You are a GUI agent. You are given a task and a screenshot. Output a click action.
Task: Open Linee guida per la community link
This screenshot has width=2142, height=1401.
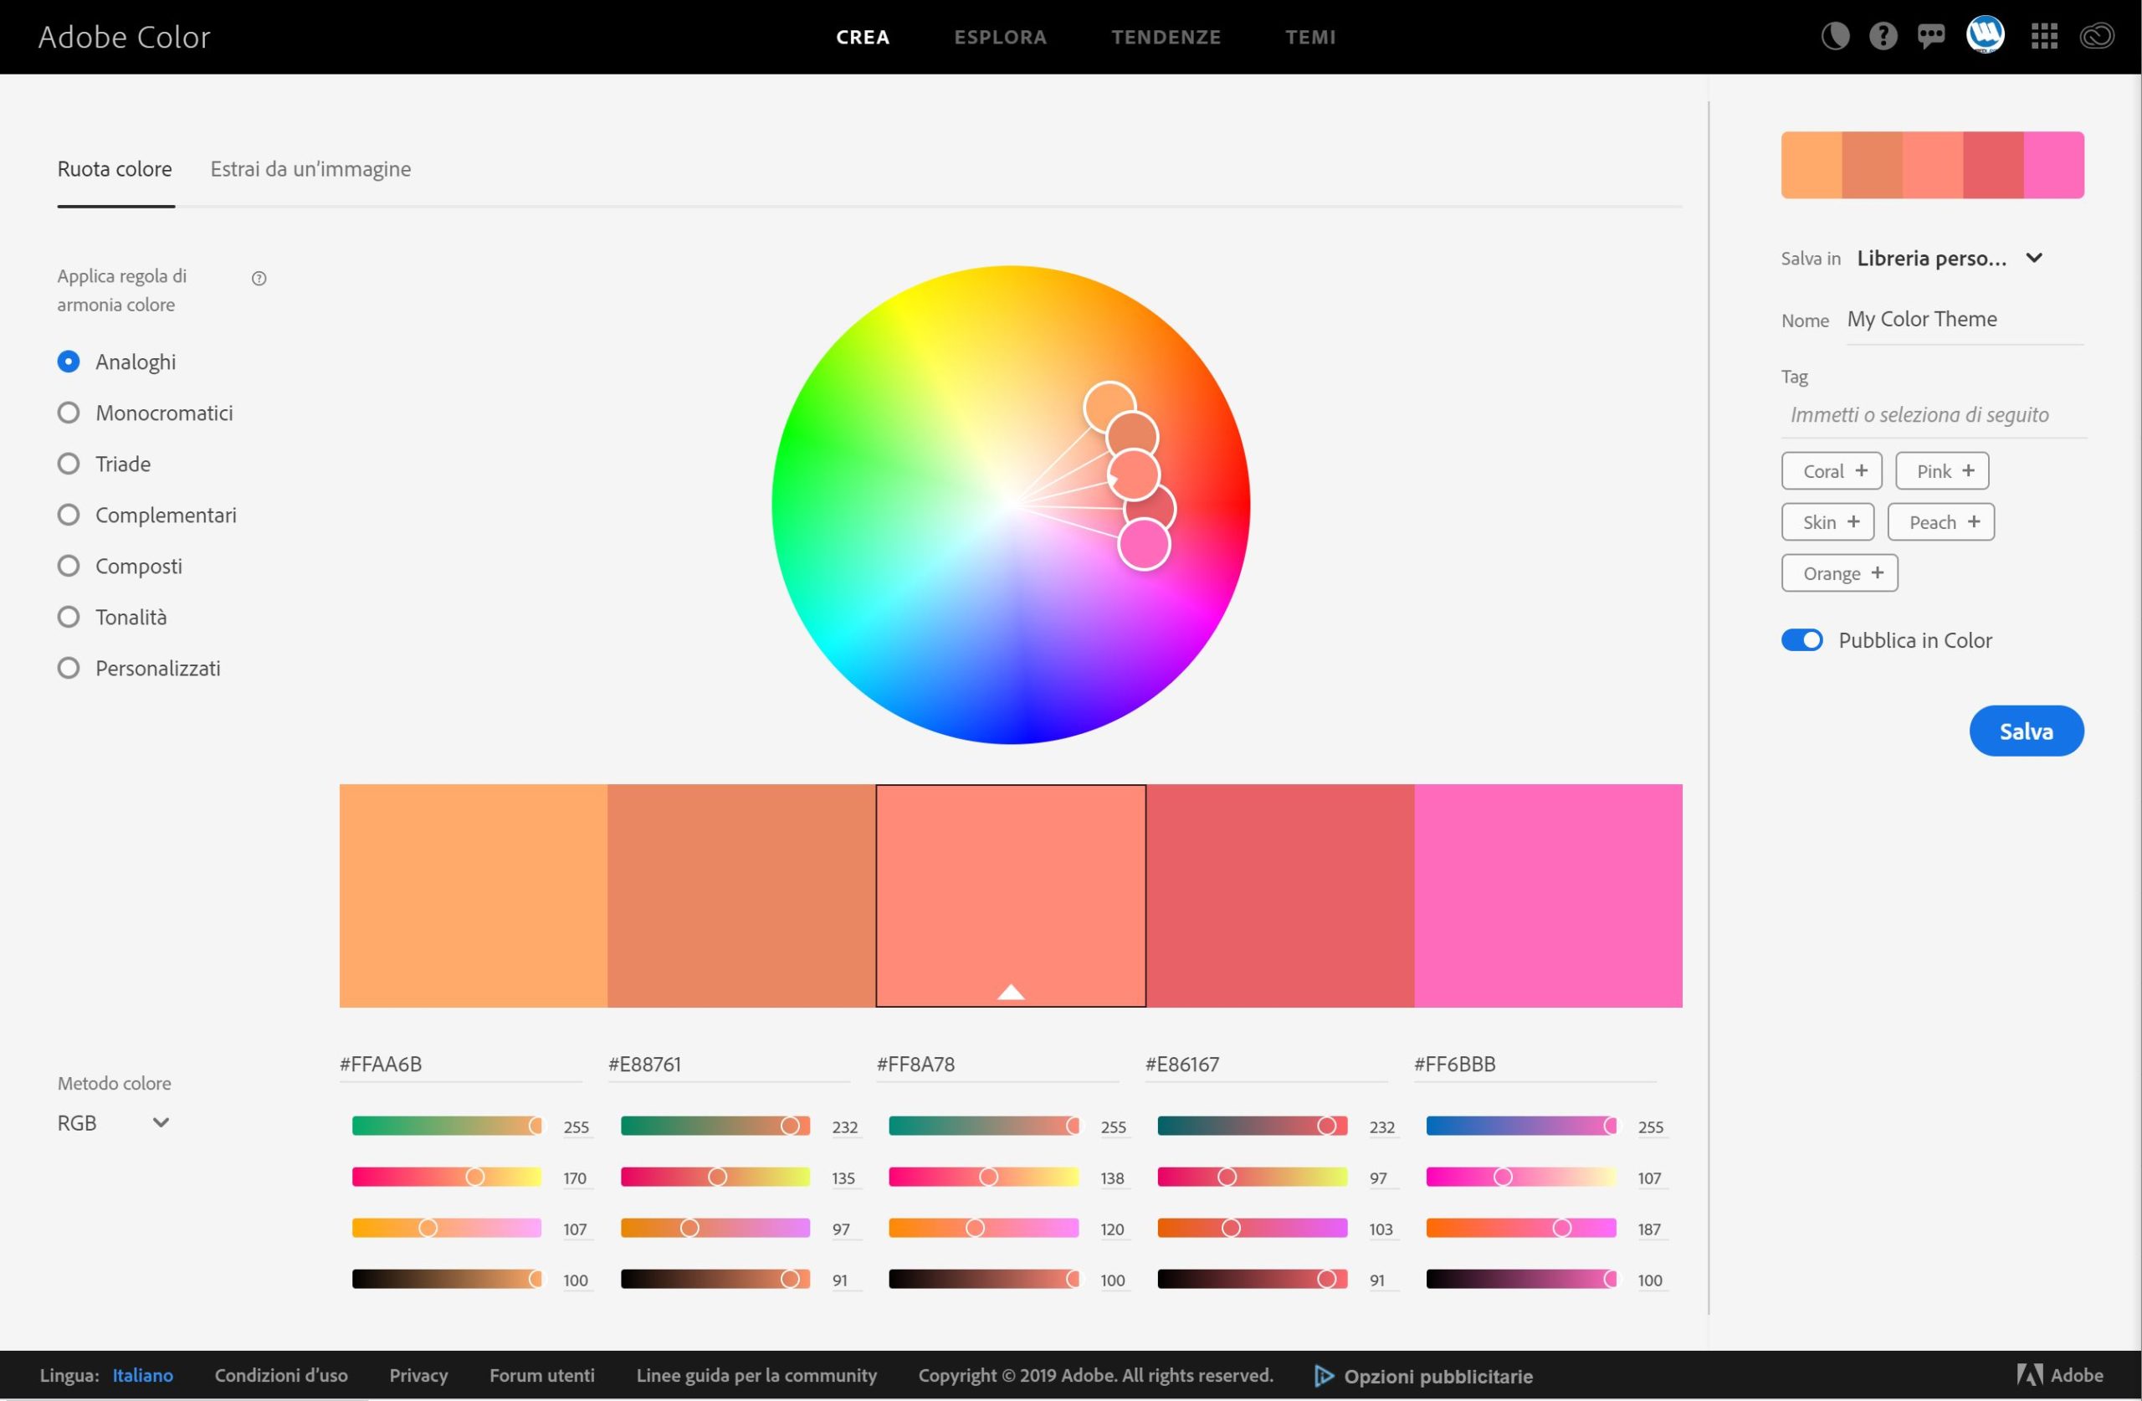click(756, 1375)
